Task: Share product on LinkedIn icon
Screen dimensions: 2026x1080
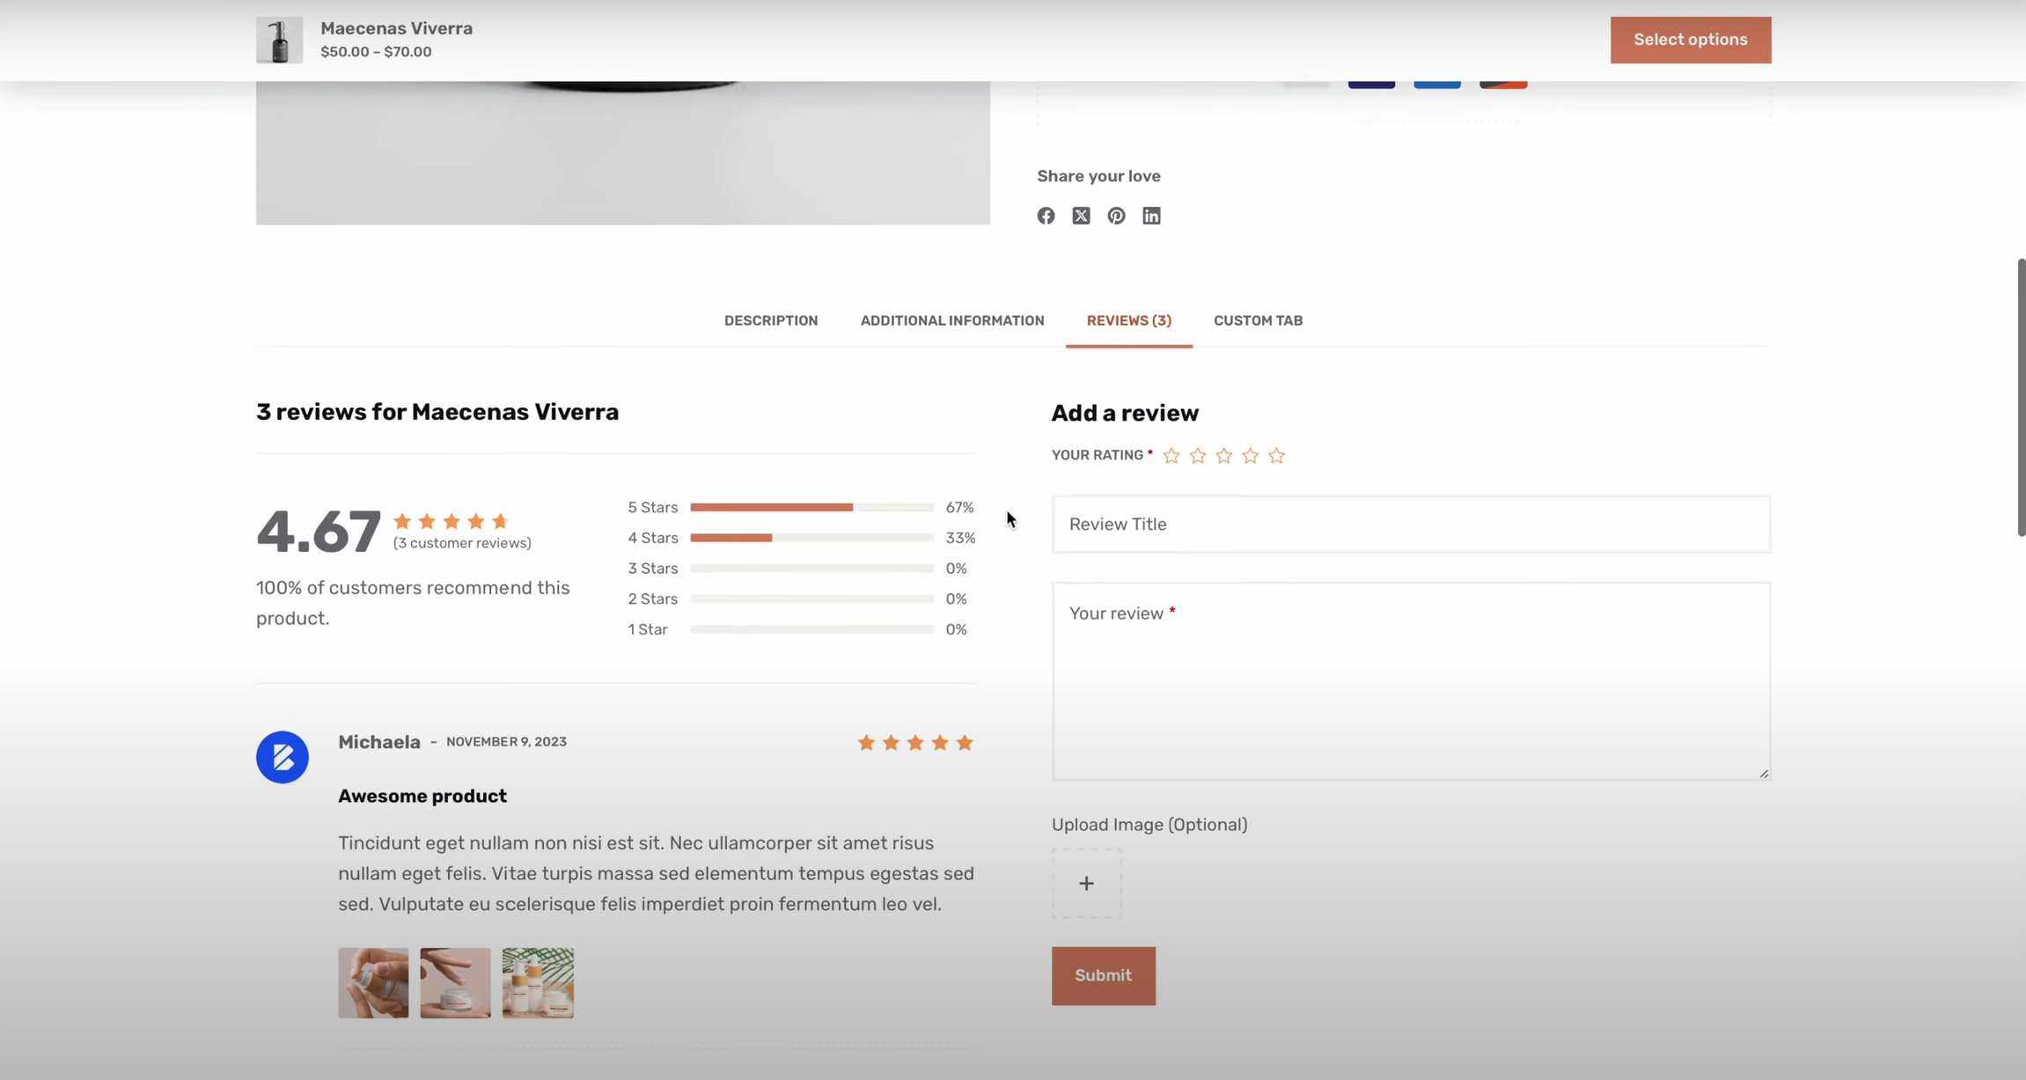Action: pyautogui.click(x=1151, y=216)
